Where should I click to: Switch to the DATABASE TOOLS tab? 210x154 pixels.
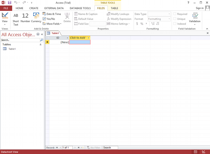pos(80,8)
